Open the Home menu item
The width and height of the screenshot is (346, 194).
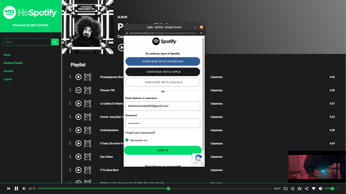(x=7, y=55)
